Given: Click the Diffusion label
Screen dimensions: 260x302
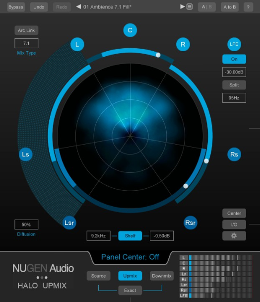Looking at the screenshot, I should [26, 234].
